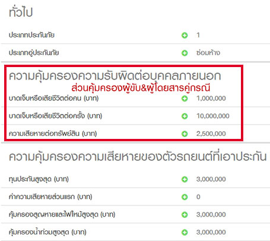Image resolution: width=270 pixels, height=241 pixels.
Task: Click the 0 value for ค่าความเสียหายส่วนแรก
Action: tap(198, 197)
